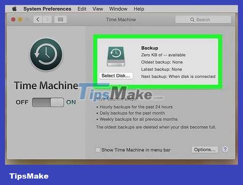Image resolution: width=243 pixels, height=185 pixels.
Task: Open the System Preferences menu
Action: [47, 9]
